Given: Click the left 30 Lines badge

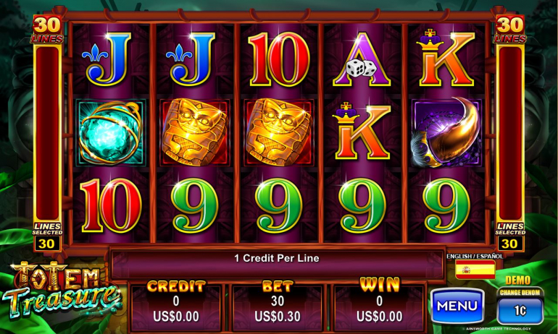Looking at the screenshot, I should click(x=47, y=30).
